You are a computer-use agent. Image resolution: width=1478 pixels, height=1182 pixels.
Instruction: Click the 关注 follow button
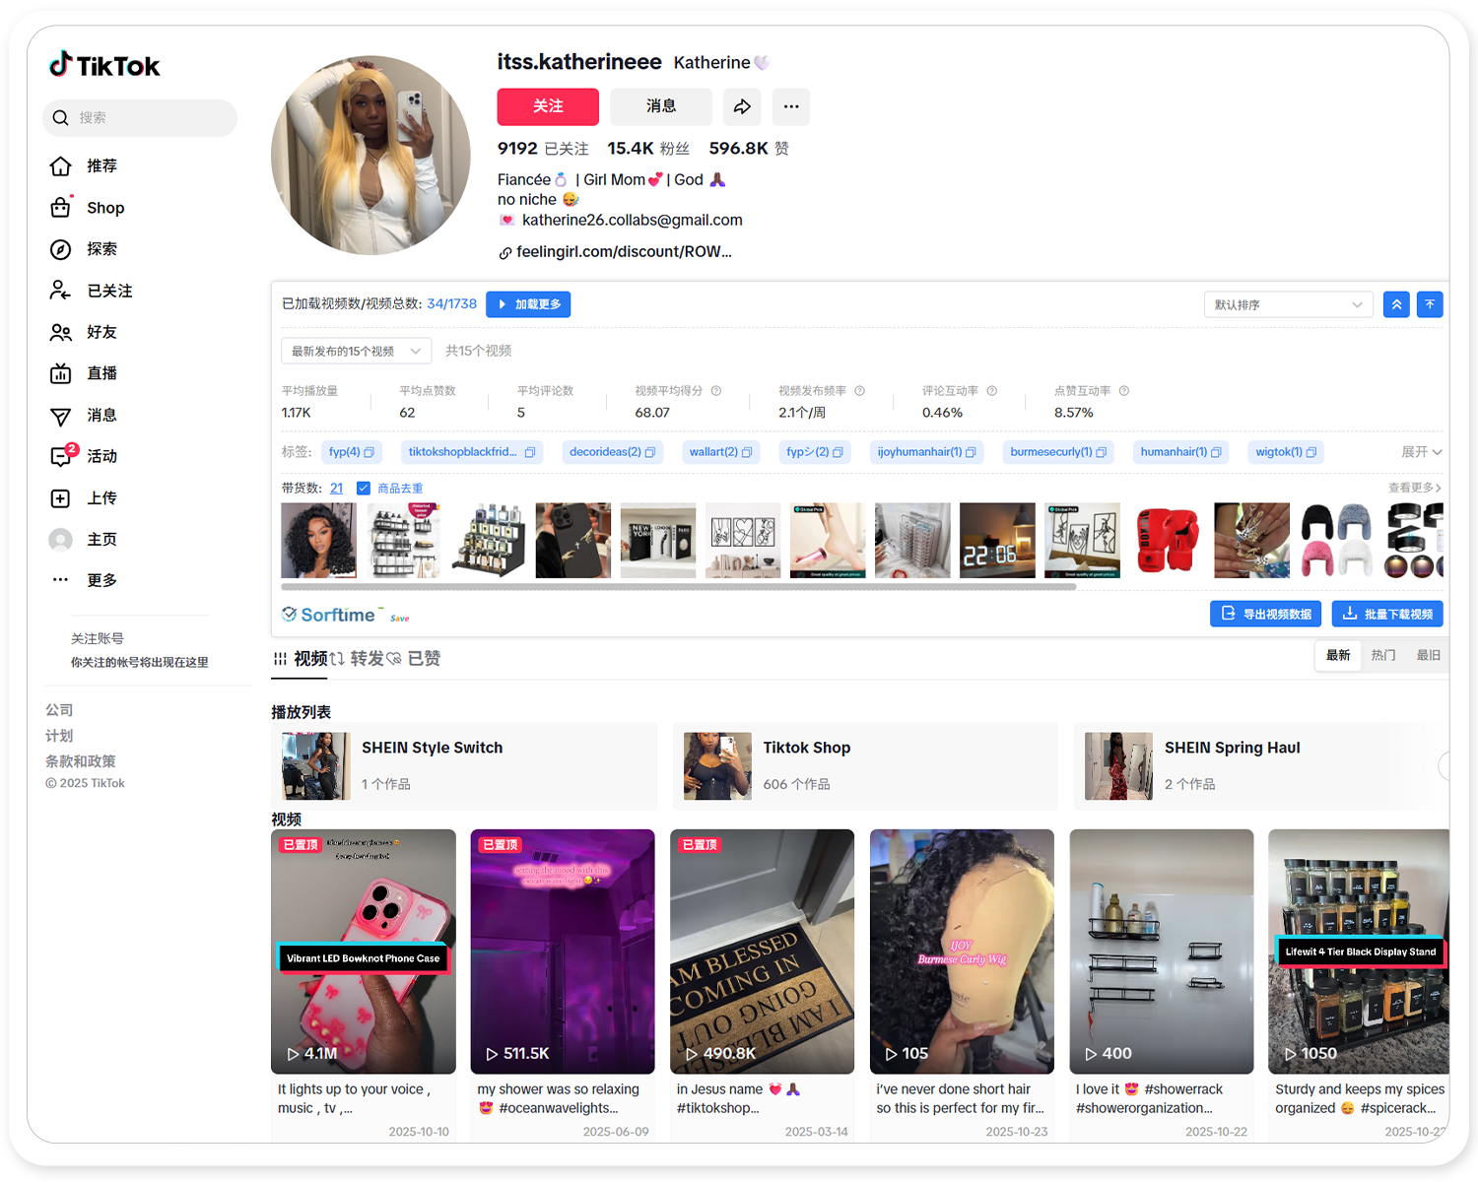[x=548, y=106]
